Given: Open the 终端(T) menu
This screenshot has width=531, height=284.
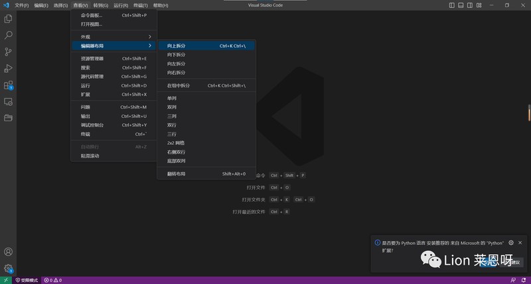Looking at the screenshot, I should tap(140, 5).
